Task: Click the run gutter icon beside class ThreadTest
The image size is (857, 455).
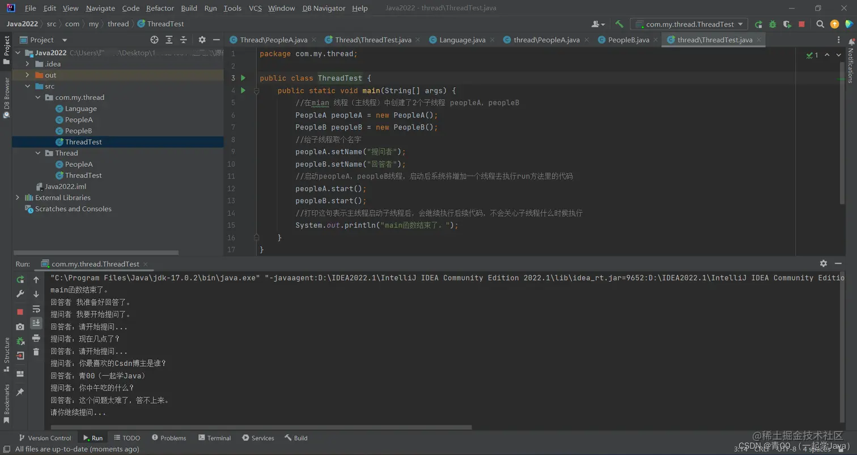Action: 243,78
